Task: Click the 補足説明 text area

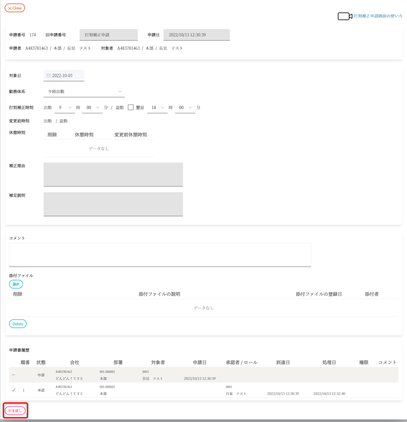Action: 113,204
